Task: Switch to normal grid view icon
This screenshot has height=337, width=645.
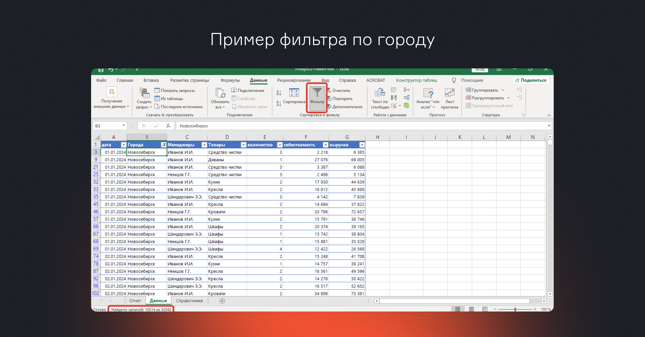Action: click(x=458, y=309)
